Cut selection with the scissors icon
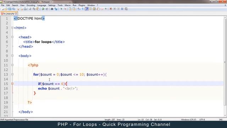Screen dimensions: 227x128 (30, 9)
